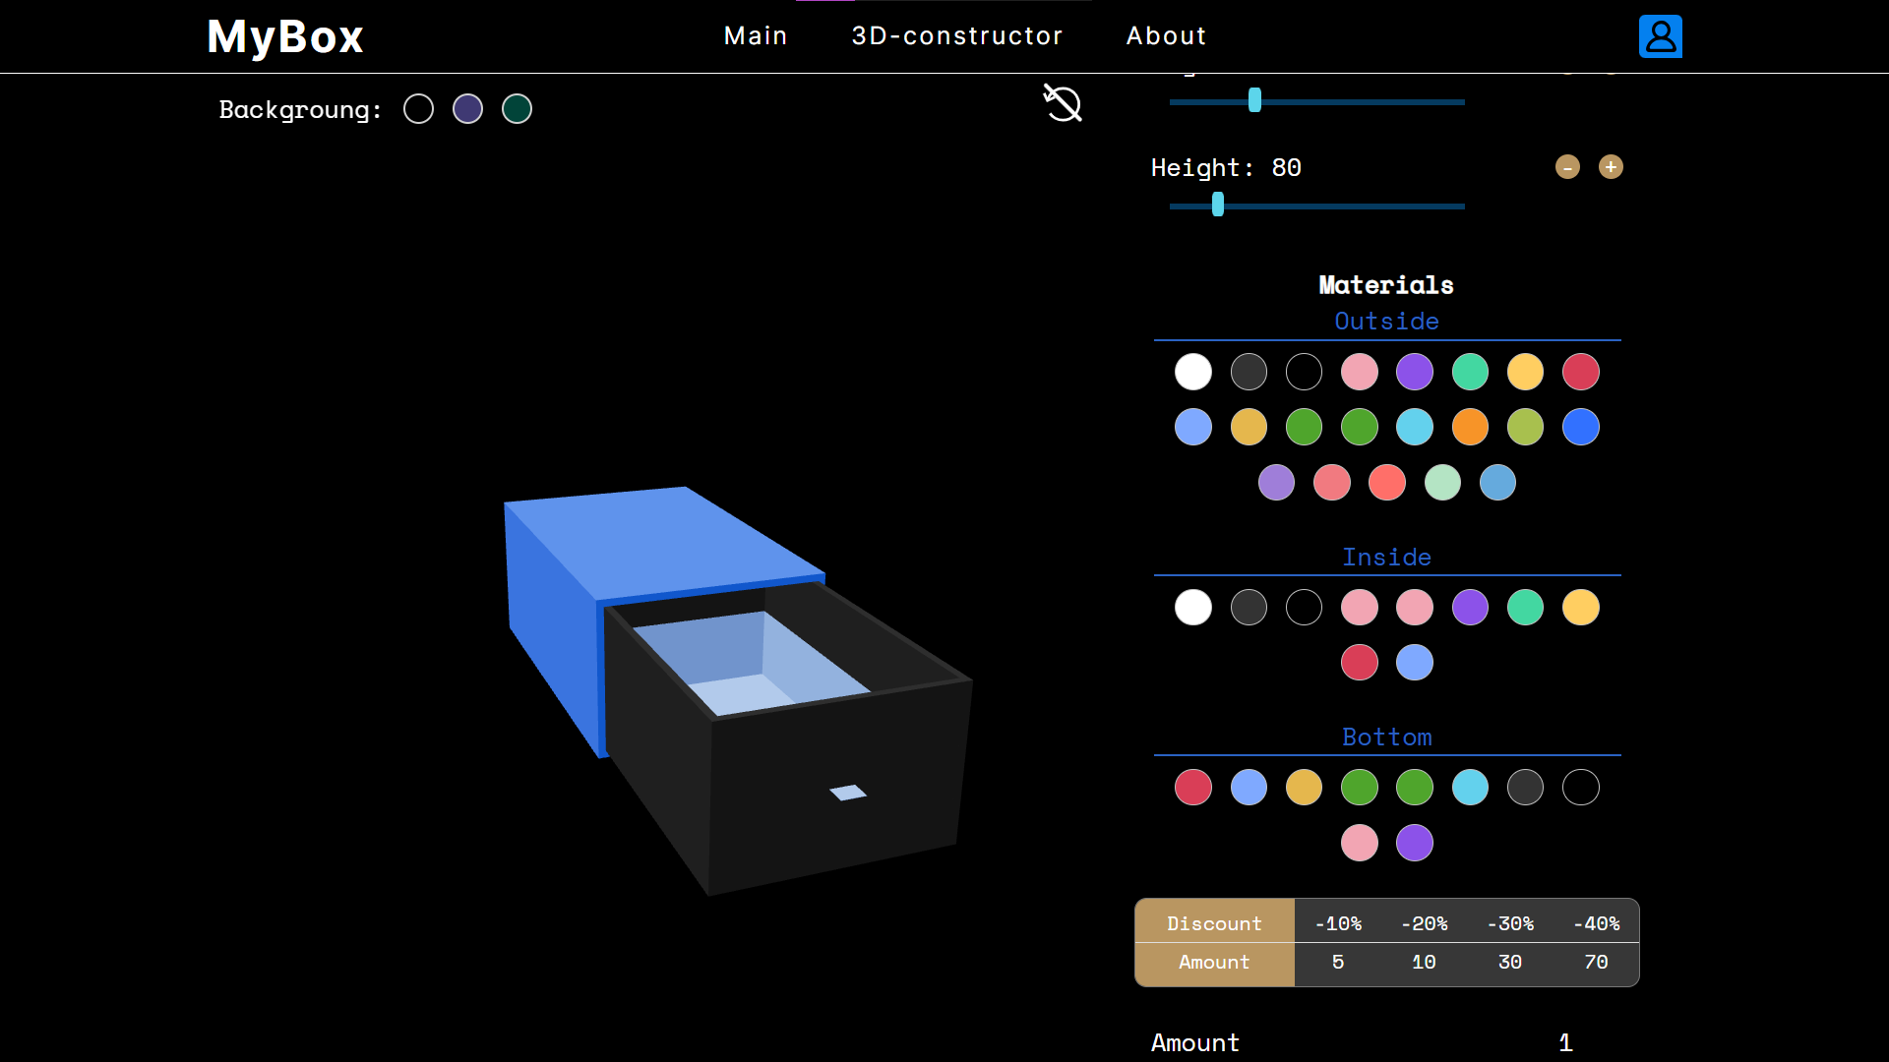Navigate to the About page
The image size is (1889, 1062).
click(1166, 35)
